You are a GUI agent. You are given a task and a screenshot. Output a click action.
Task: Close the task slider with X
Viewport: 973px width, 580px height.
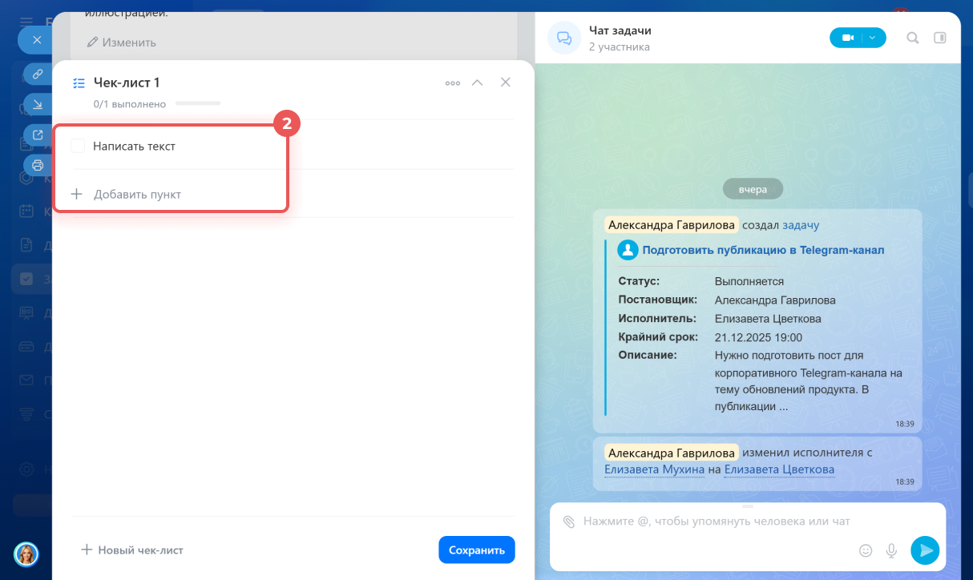(x=35, y=39)
